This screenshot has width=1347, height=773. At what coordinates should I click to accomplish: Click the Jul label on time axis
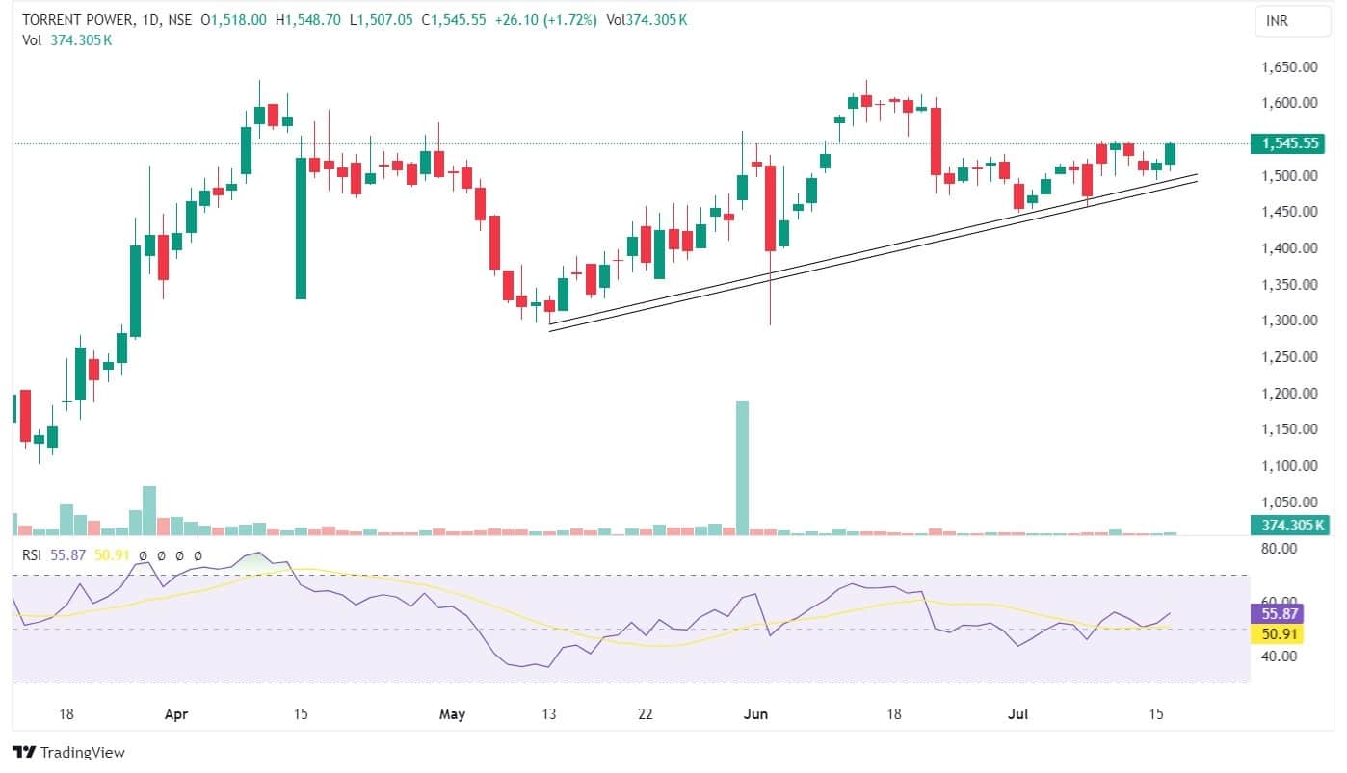(x=1017, y=714)
